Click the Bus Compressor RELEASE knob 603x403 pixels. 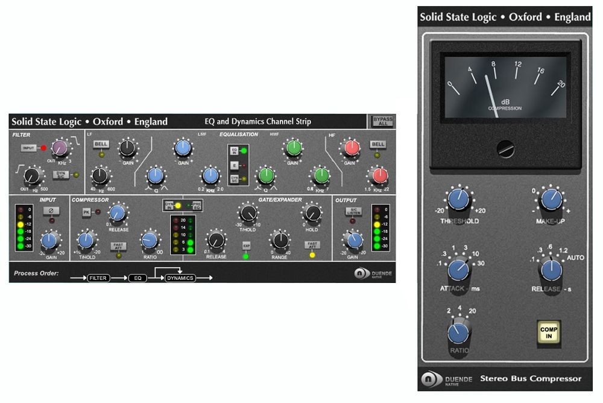click(x=552, y=269)
